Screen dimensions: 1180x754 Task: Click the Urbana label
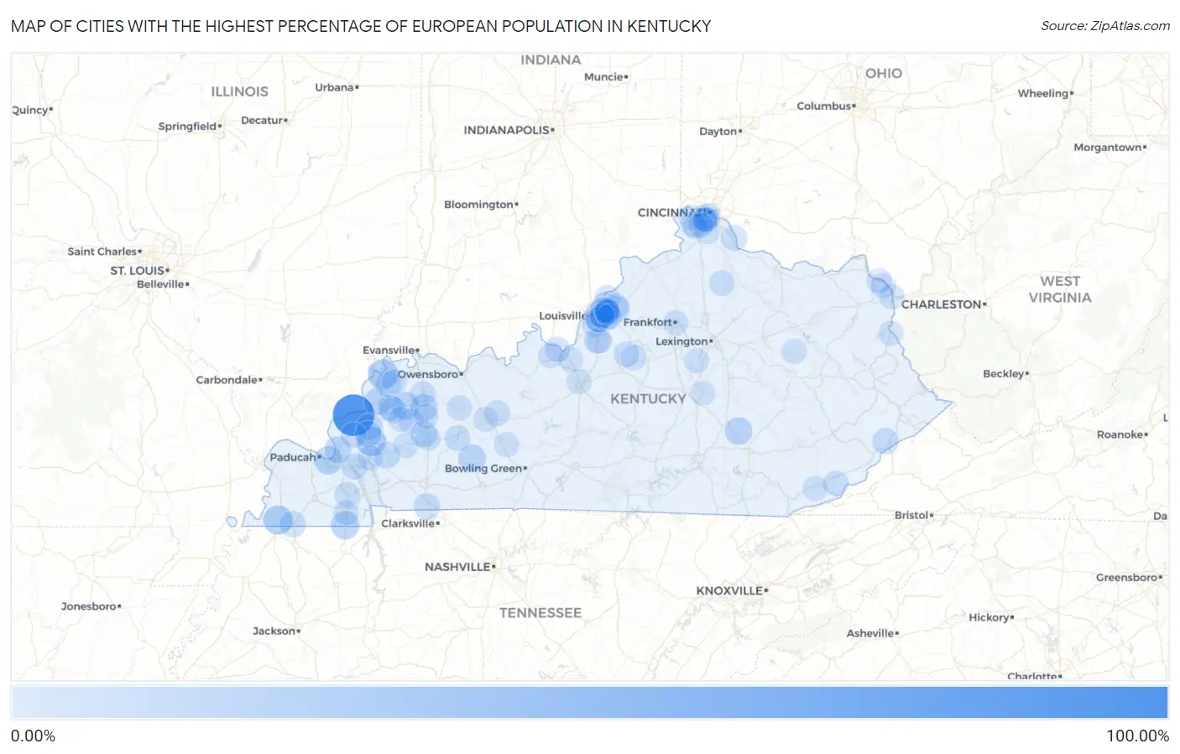[335, 87]
